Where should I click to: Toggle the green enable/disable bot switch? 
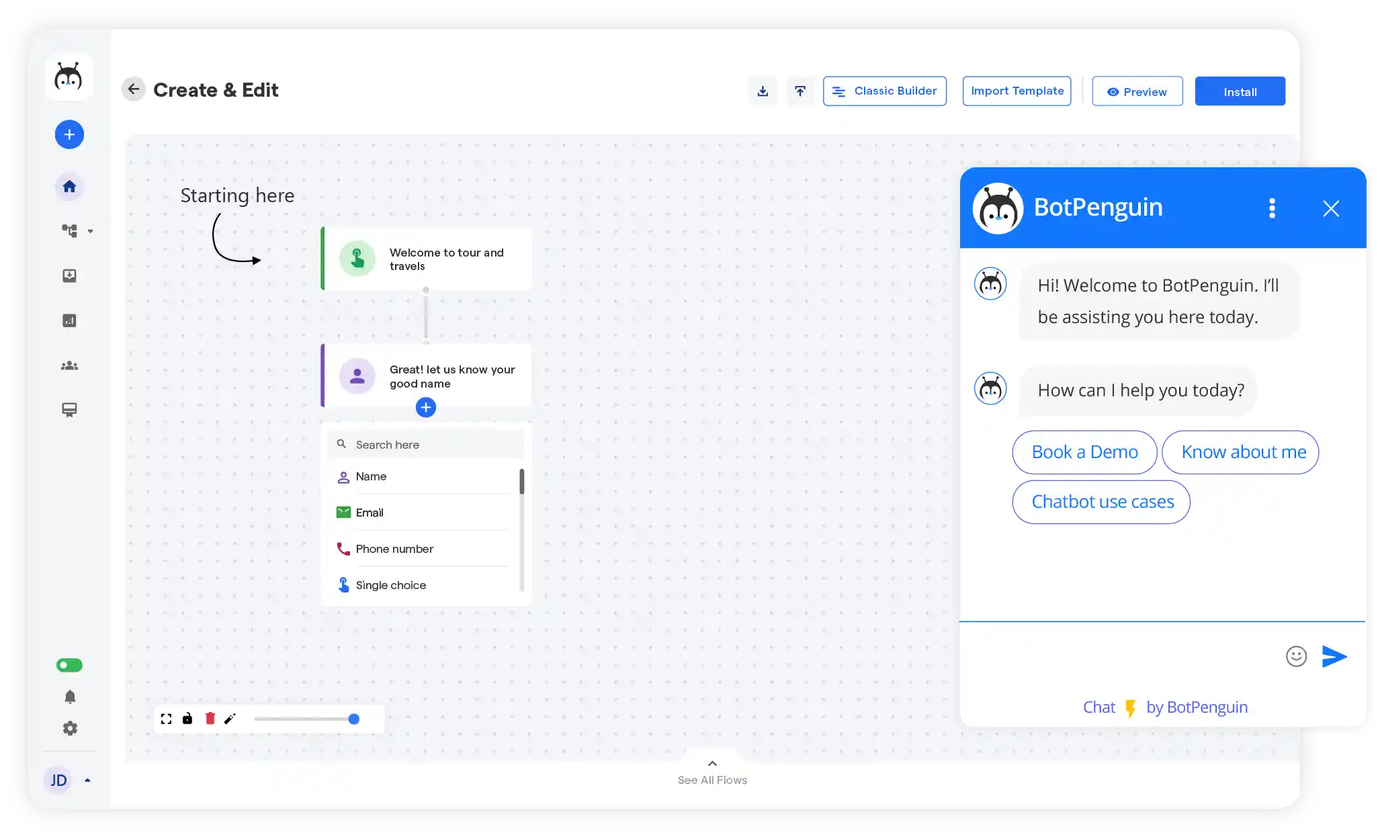[x=68, y=666]
